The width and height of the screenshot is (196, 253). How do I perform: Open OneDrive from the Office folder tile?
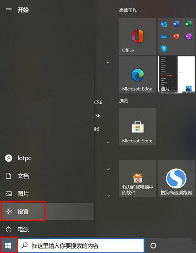pyautogui.click(x=164, y=37)
